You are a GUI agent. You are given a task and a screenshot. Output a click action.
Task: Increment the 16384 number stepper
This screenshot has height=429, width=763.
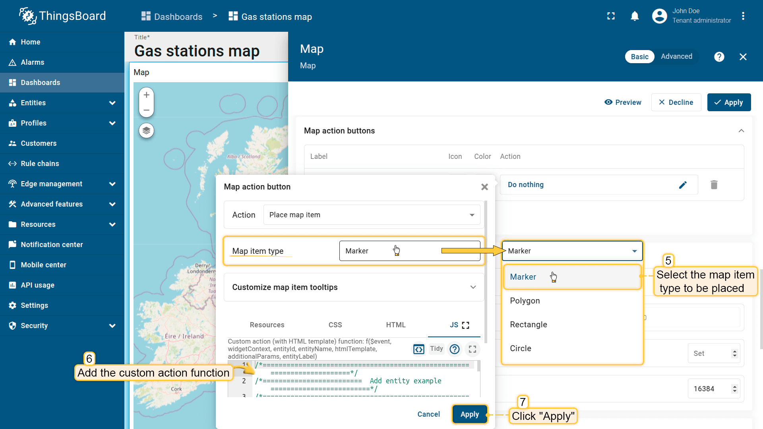734,386
